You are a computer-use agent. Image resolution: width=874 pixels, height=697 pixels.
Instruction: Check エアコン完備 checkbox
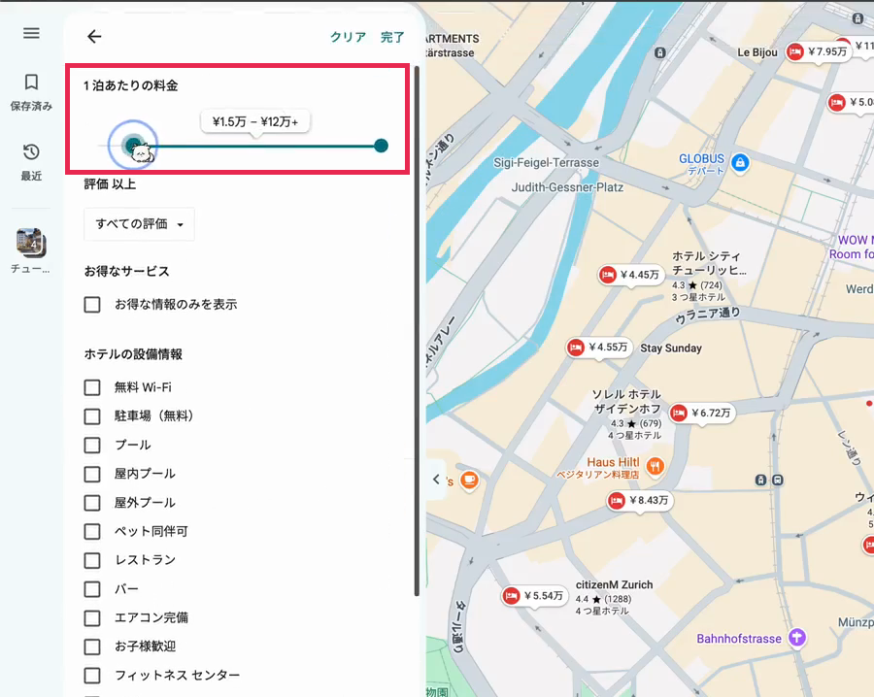[x=92, y=618]
